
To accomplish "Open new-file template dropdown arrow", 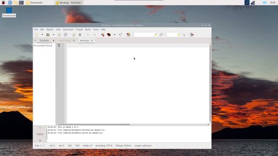I will [x=42, y=35].
